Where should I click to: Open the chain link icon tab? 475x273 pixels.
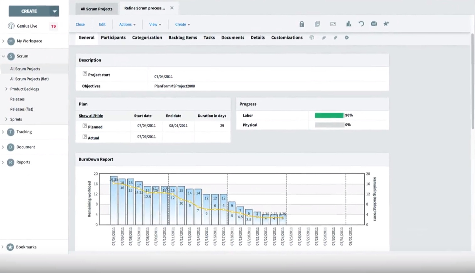point(335,38)
